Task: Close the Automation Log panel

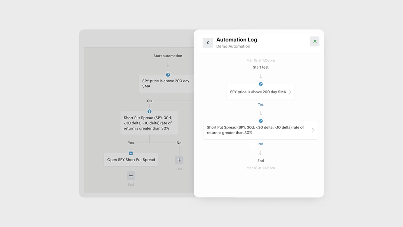Action: pos(315,41)
